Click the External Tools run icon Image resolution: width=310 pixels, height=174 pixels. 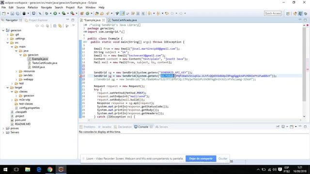(72, 14)
